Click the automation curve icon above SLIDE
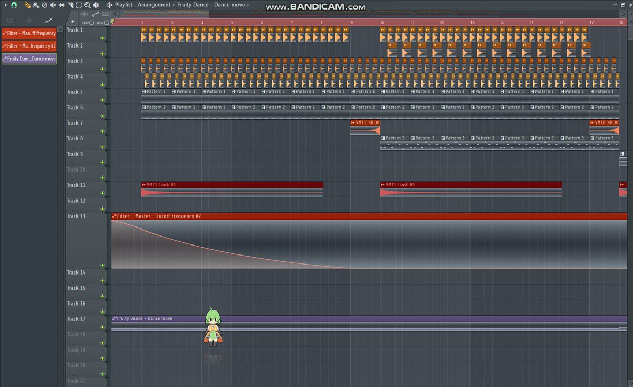 click(95, 14)
